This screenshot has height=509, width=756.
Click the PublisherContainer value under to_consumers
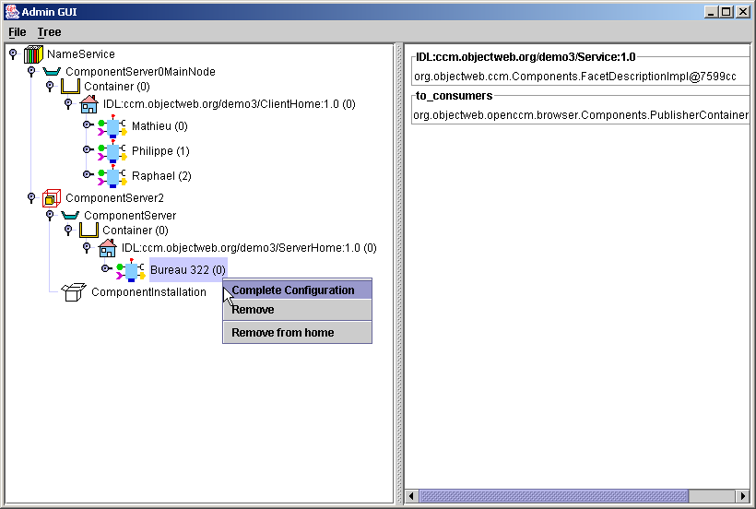[x=581, y=115]
